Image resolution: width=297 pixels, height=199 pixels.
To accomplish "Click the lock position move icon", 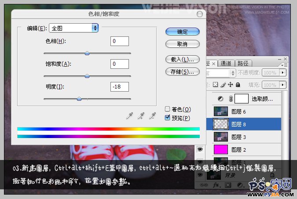I will pyautogui.click(x=230, y=85).
